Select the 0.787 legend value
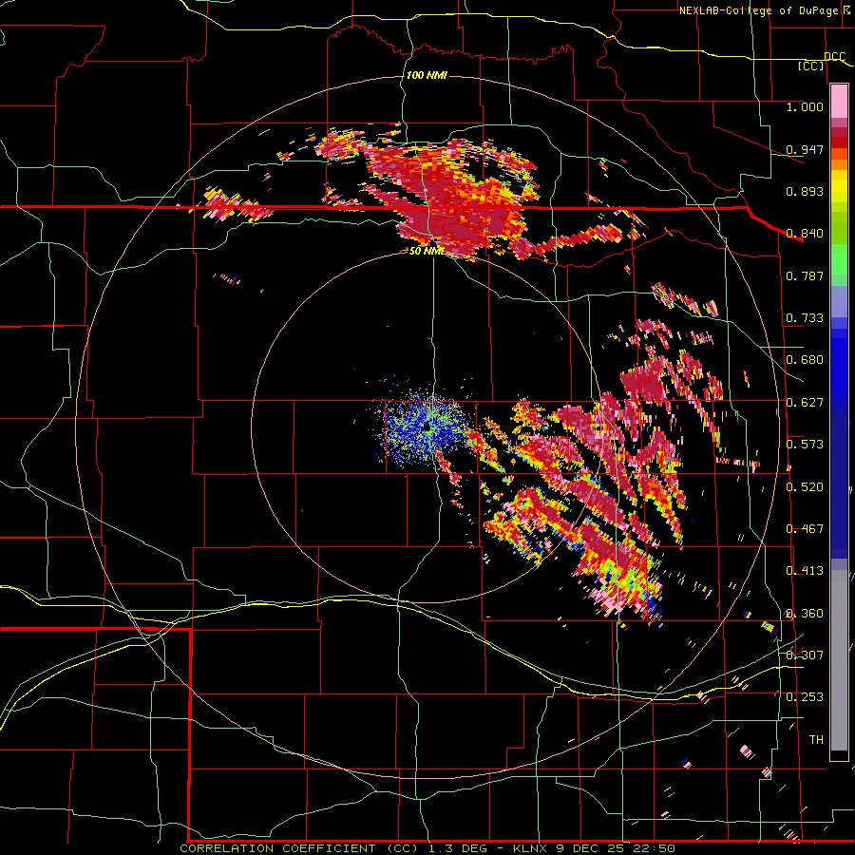The width and height of the screenshot is (855, 855). [805, 275]
